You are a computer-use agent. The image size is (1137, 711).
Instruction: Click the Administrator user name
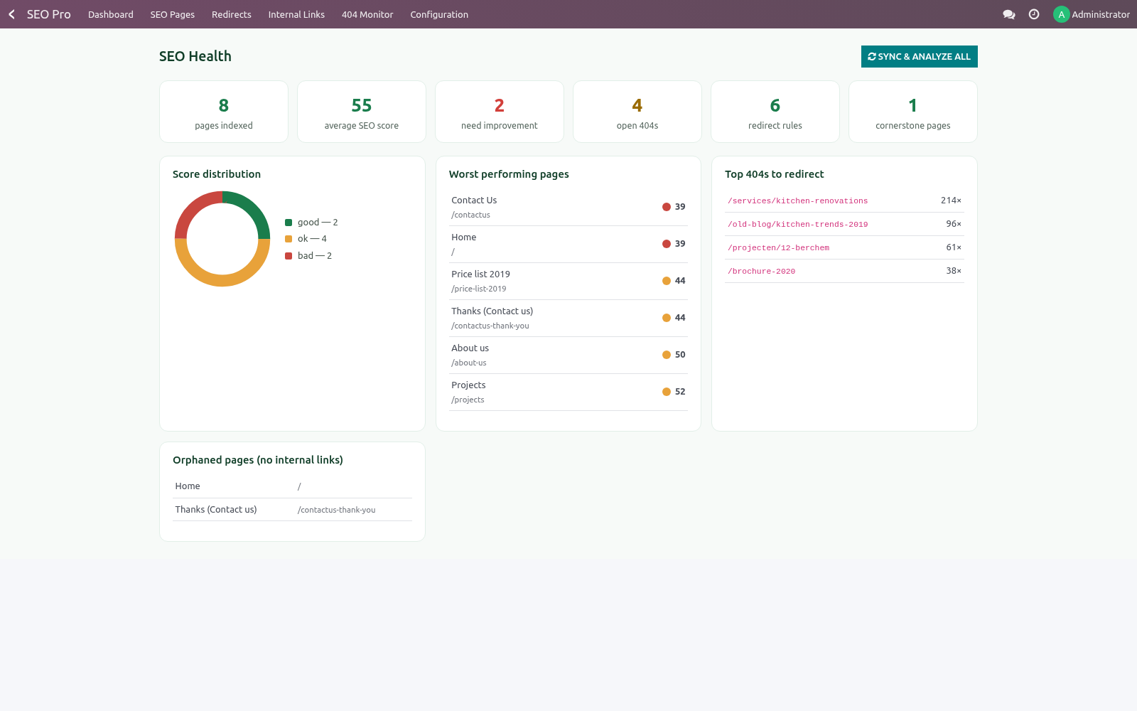click(x=1101, y=14)
